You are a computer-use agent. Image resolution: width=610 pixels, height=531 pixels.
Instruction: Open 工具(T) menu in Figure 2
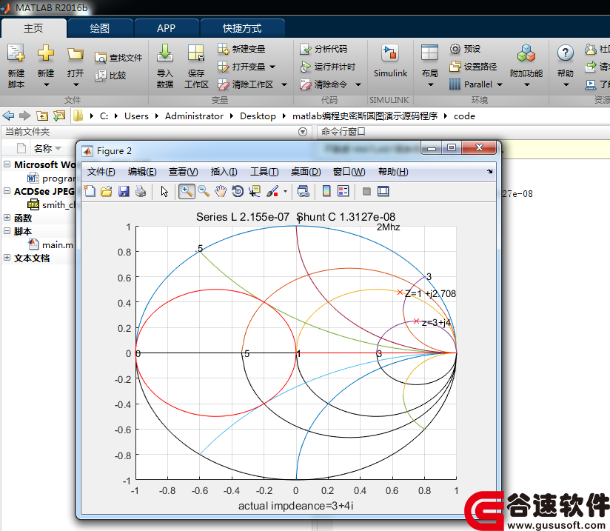click(x=264, y=172)
